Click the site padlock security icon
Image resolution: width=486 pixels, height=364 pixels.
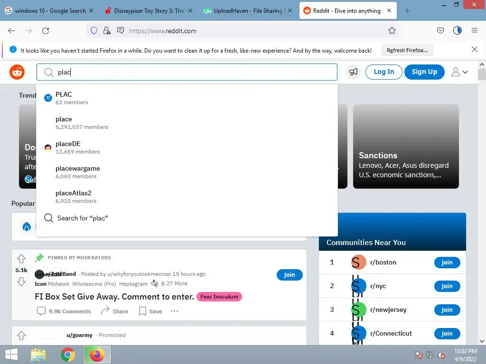[x=107, y=30]
